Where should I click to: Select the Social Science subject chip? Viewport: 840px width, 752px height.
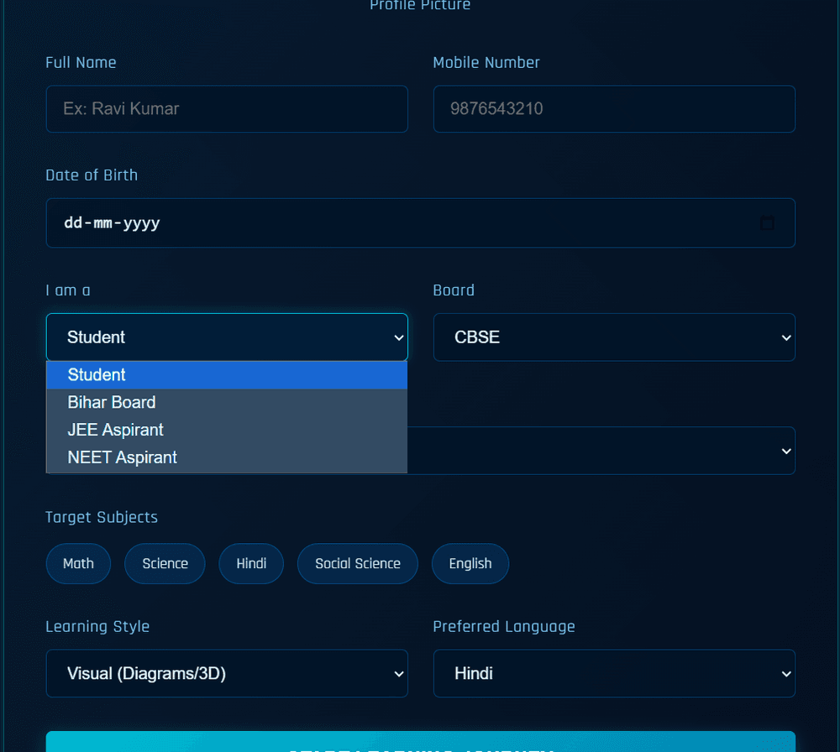357,563
